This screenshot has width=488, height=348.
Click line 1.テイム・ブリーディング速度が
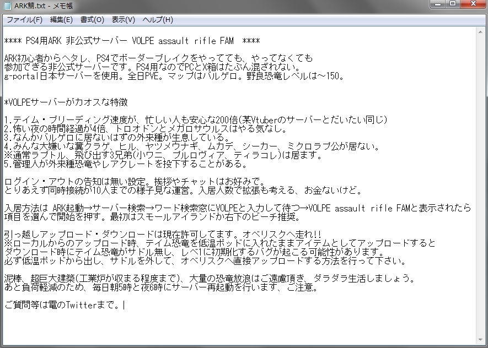(196, 119)
